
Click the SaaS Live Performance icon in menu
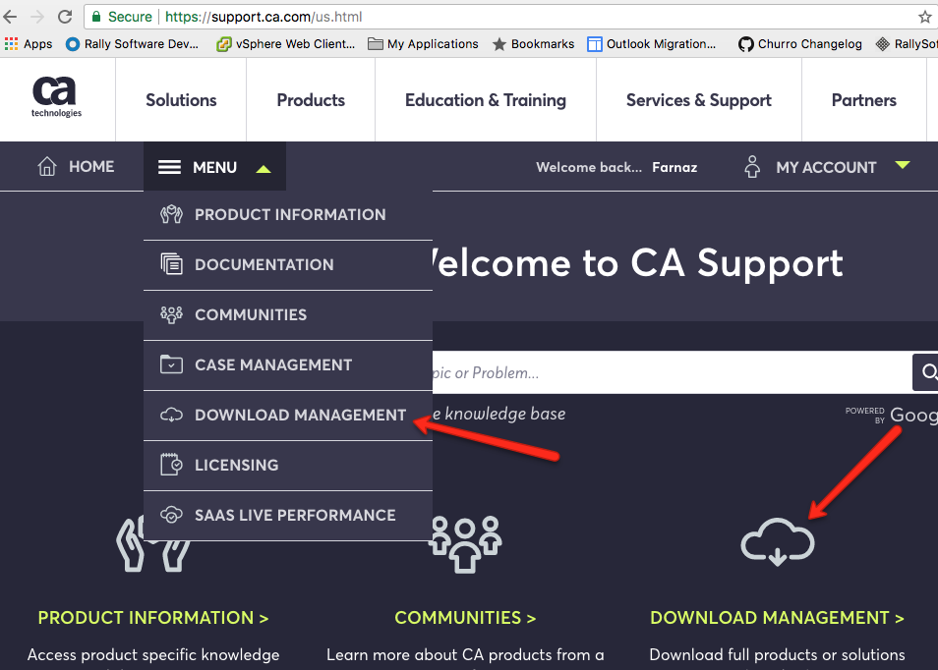171,515
